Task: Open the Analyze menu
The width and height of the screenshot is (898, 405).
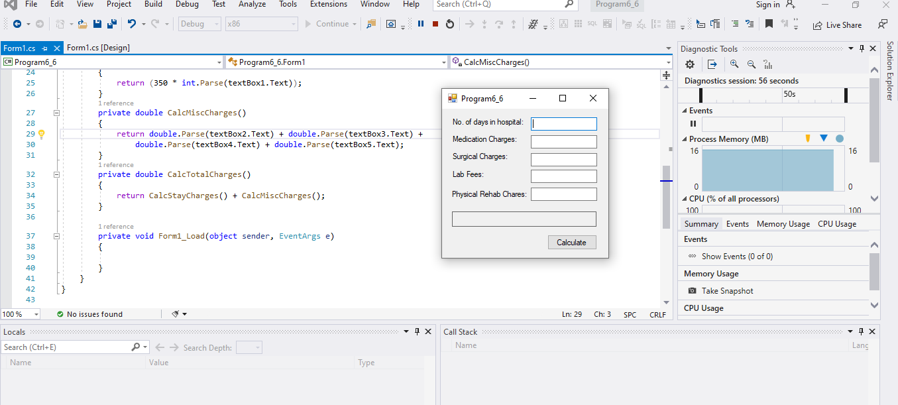Action: pyautogui.click(x=252, y=4)
